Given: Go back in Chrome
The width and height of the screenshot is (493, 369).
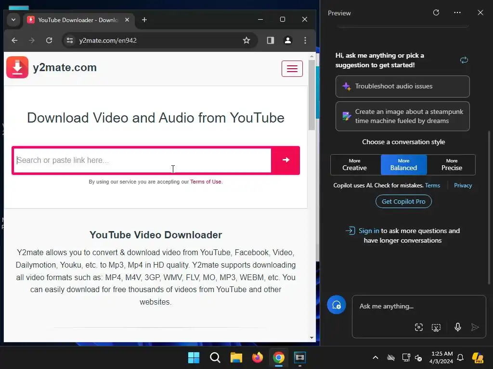Looking at the screenshot, I should click(14, 40).
